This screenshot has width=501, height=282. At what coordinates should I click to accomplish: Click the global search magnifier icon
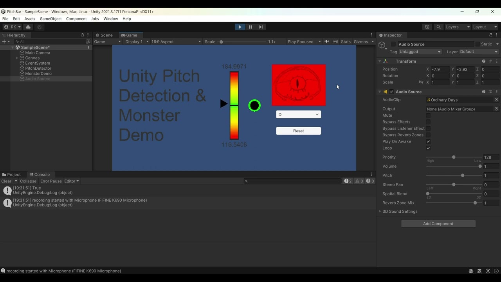click(438, 27)
